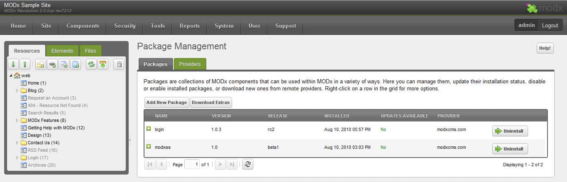Screen dimensions: 567x182
Task: Open the Components menu
Action: click(83, 26)
